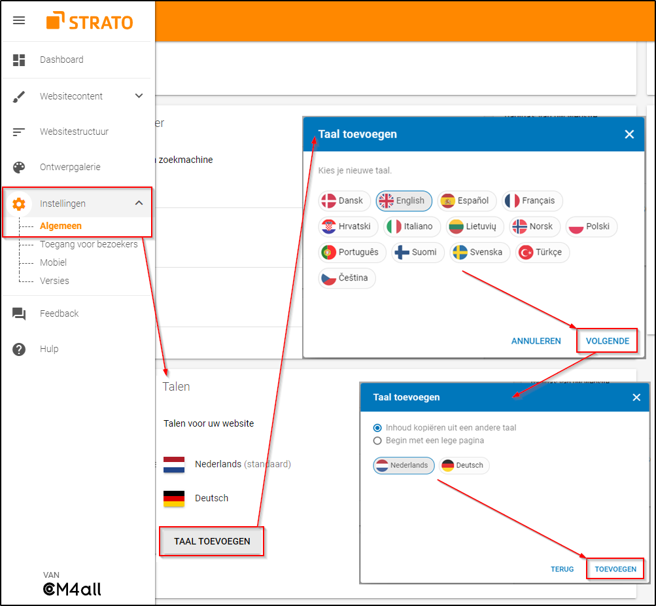Pick the Deutsch chip as copy source
Viewport: 656px width, 606px height.
click(x=464, y=465)
